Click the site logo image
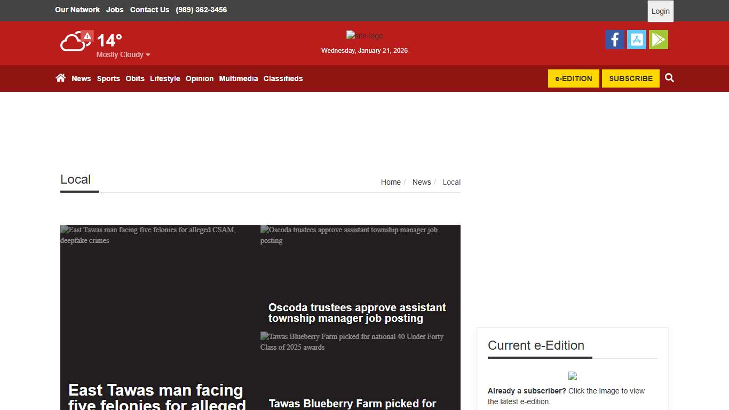The width and height of the screenshot is (729, 410). coord(364,36)
